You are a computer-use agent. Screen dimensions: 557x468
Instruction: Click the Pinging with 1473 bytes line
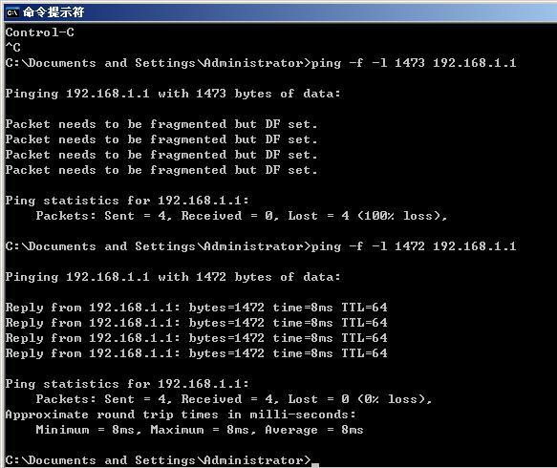(173, 94)
